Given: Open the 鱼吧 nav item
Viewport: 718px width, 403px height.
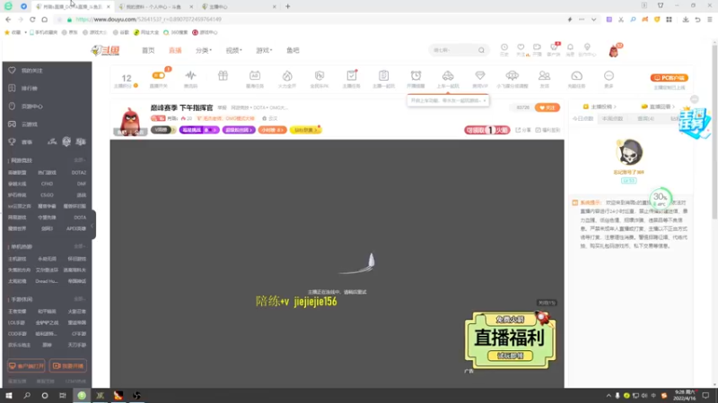Looking at the screenshot, I should 293,50.
